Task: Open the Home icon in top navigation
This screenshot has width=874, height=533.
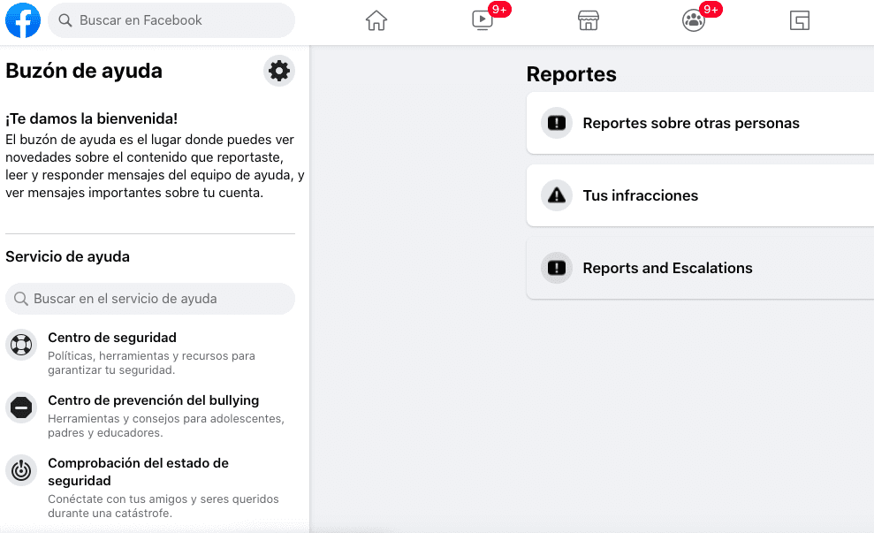Action: [376, 20]
